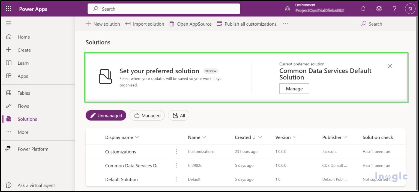Click the Environment selector icon

click(287, 8)
